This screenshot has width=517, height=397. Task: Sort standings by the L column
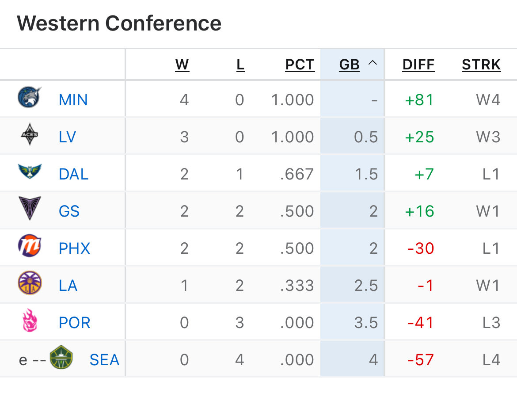240,65
